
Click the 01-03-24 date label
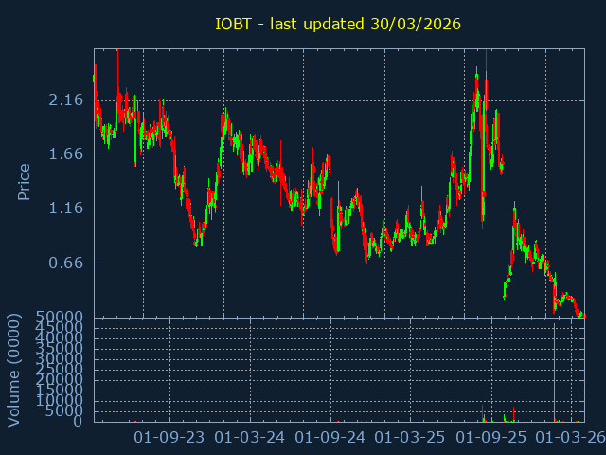(250, 438)
